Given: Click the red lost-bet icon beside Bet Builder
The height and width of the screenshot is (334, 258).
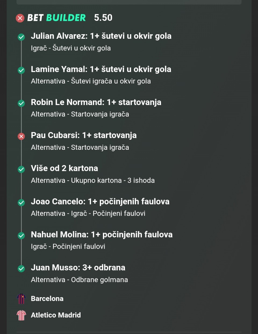Looking at the screenshot, I should tap(20, 18).
